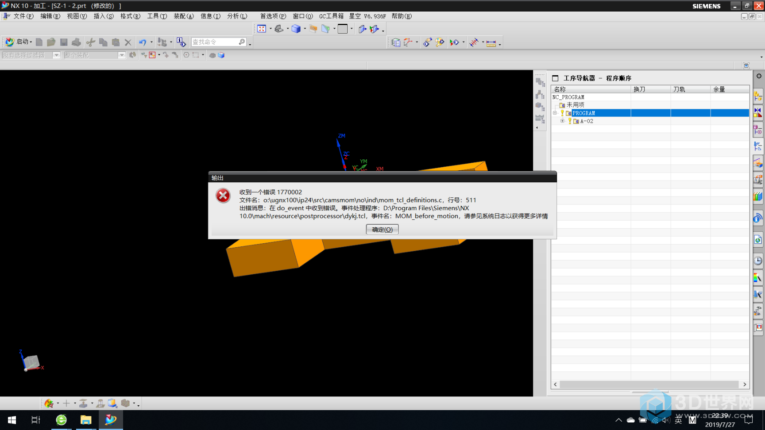The height and width of the screenshot is (430, 765).
Task: Click the 换刀 column header
Action: tap(651, 89)
